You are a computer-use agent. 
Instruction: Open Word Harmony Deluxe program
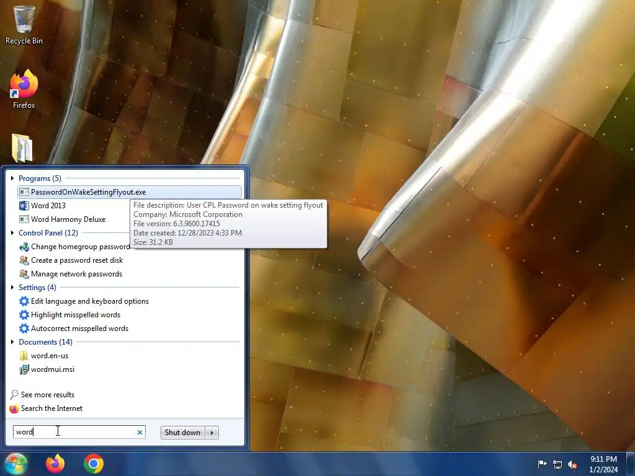pos(62,219)
